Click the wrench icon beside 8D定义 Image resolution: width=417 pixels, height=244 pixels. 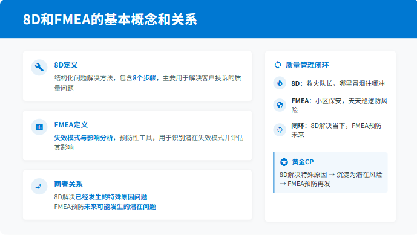pos(39,68)
